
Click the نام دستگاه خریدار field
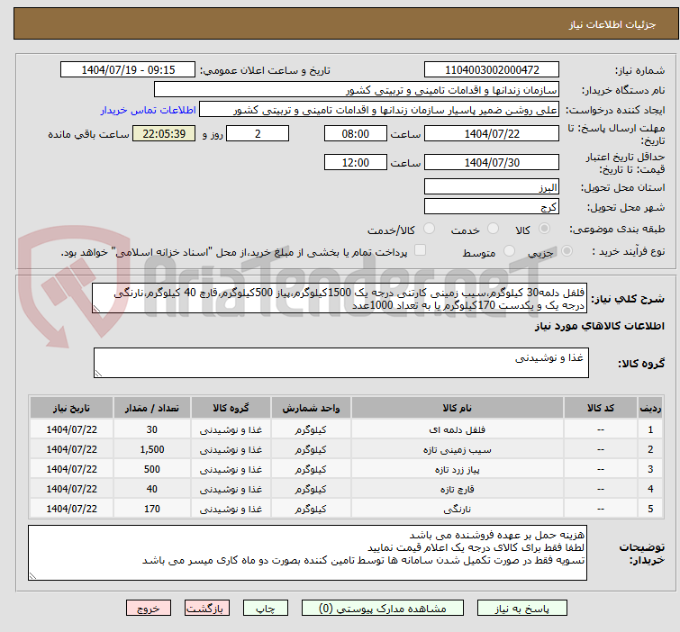pos(357,90)
